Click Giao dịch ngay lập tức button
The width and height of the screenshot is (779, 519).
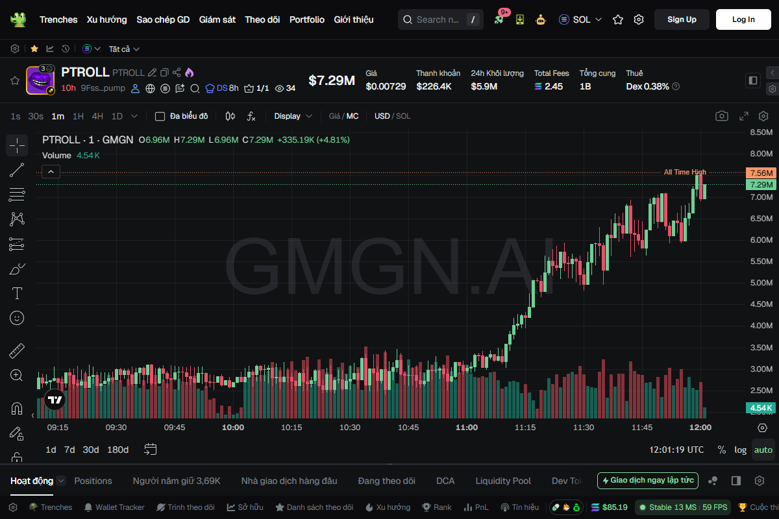pyautogui.click(x=648, y=481)
